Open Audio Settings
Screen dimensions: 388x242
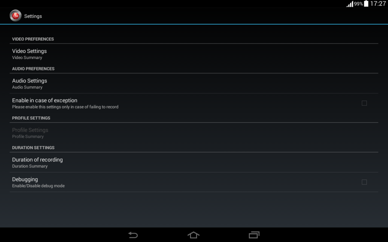pyautogui.click(x=194, y=84)
